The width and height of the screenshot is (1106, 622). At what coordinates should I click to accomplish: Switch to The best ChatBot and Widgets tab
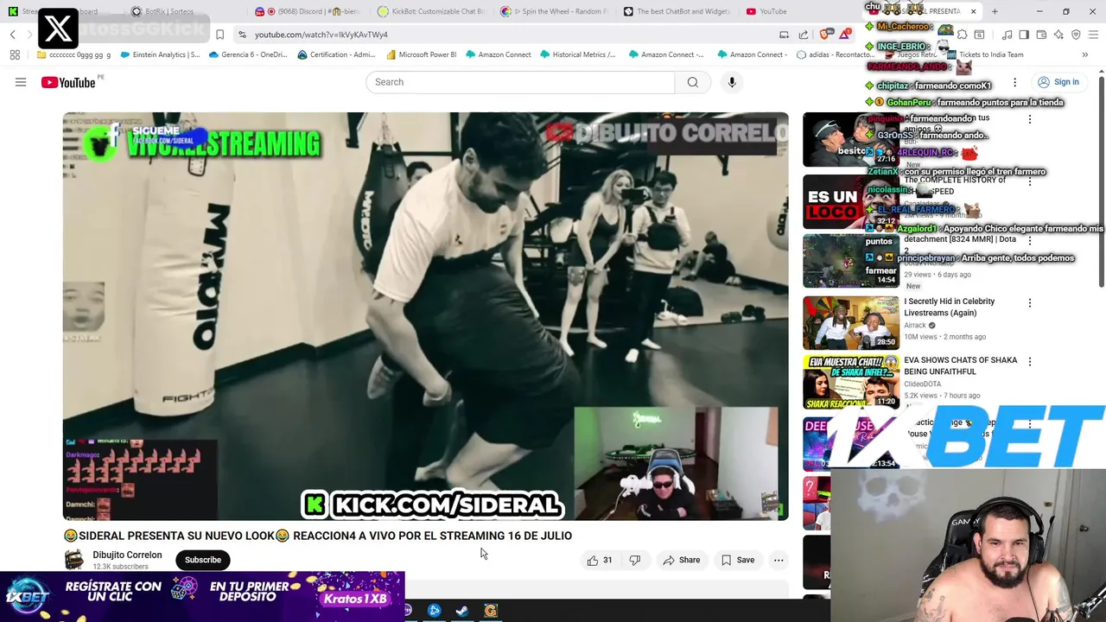pyautogui.click(x=677, y=11)
